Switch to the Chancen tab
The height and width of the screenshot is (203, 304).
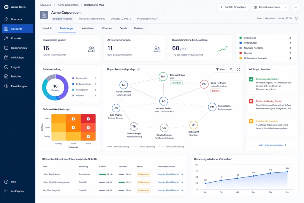[x=107, y=28]
